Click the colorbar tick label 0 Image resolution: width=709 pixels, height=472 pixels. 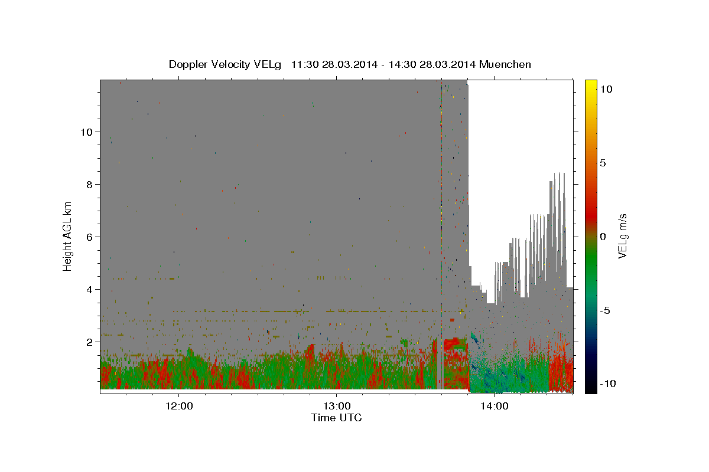603,237
